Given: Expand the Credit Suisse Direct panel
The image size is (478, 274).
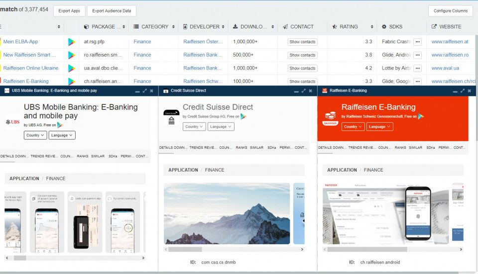Looking at the screenshot, I should coord(304,91).
